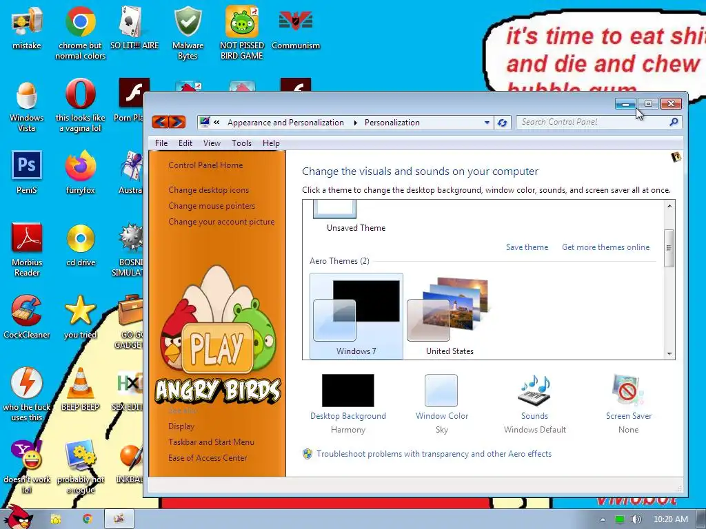Open Chrome from the taskbar
Image resolution: width=706 pixels, height=529 pixels.
[x=88, y=519]
